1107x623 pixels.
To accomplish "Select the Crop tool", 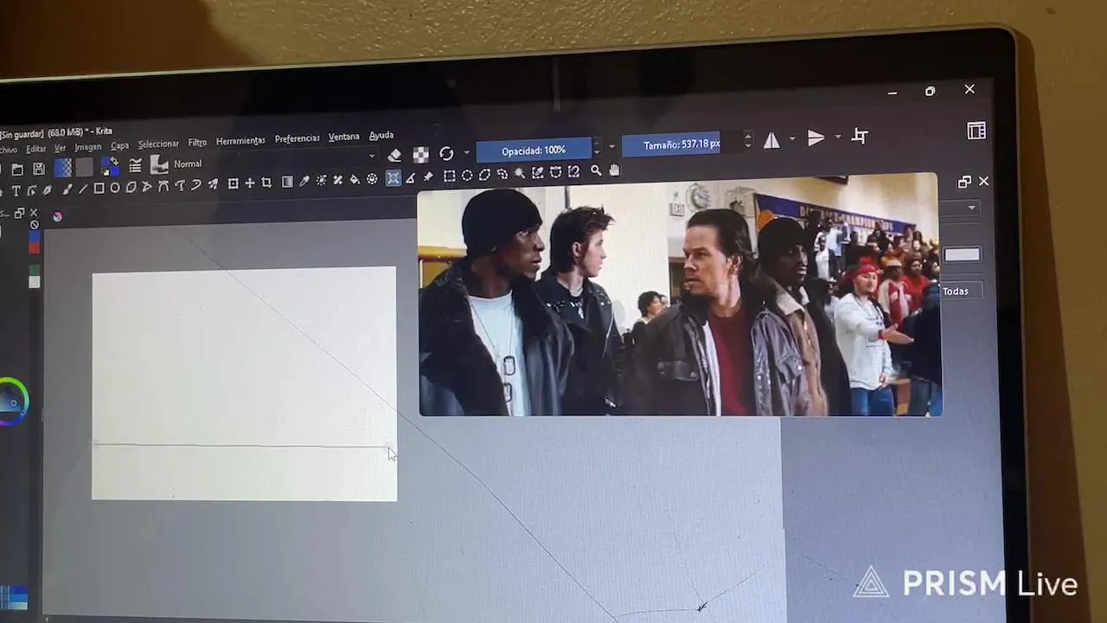I will coord(266,183).
